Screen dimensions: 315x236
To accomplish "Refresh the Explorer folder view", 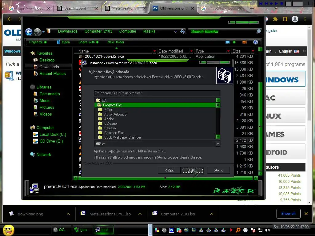I will coord(183,32).
